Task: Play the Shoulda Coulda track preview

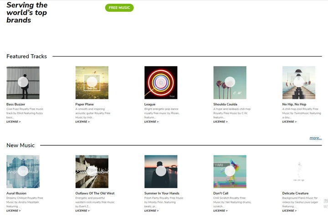Action: pyautogui.click(x=230, y=82)
